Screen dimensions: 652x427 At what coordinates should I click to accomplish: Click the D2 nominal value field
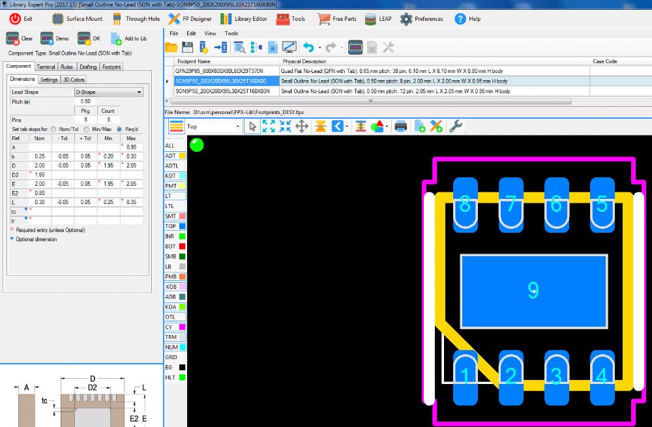click(40, 175)
